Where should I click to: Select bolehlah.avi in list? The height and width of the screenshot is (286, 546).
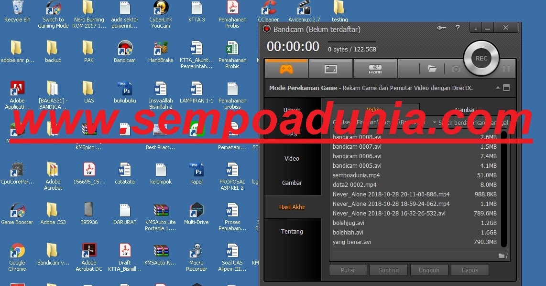[x=415, y=233]
